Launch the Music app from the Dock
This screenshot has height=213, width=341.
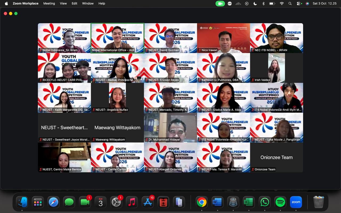coord(132,202)
